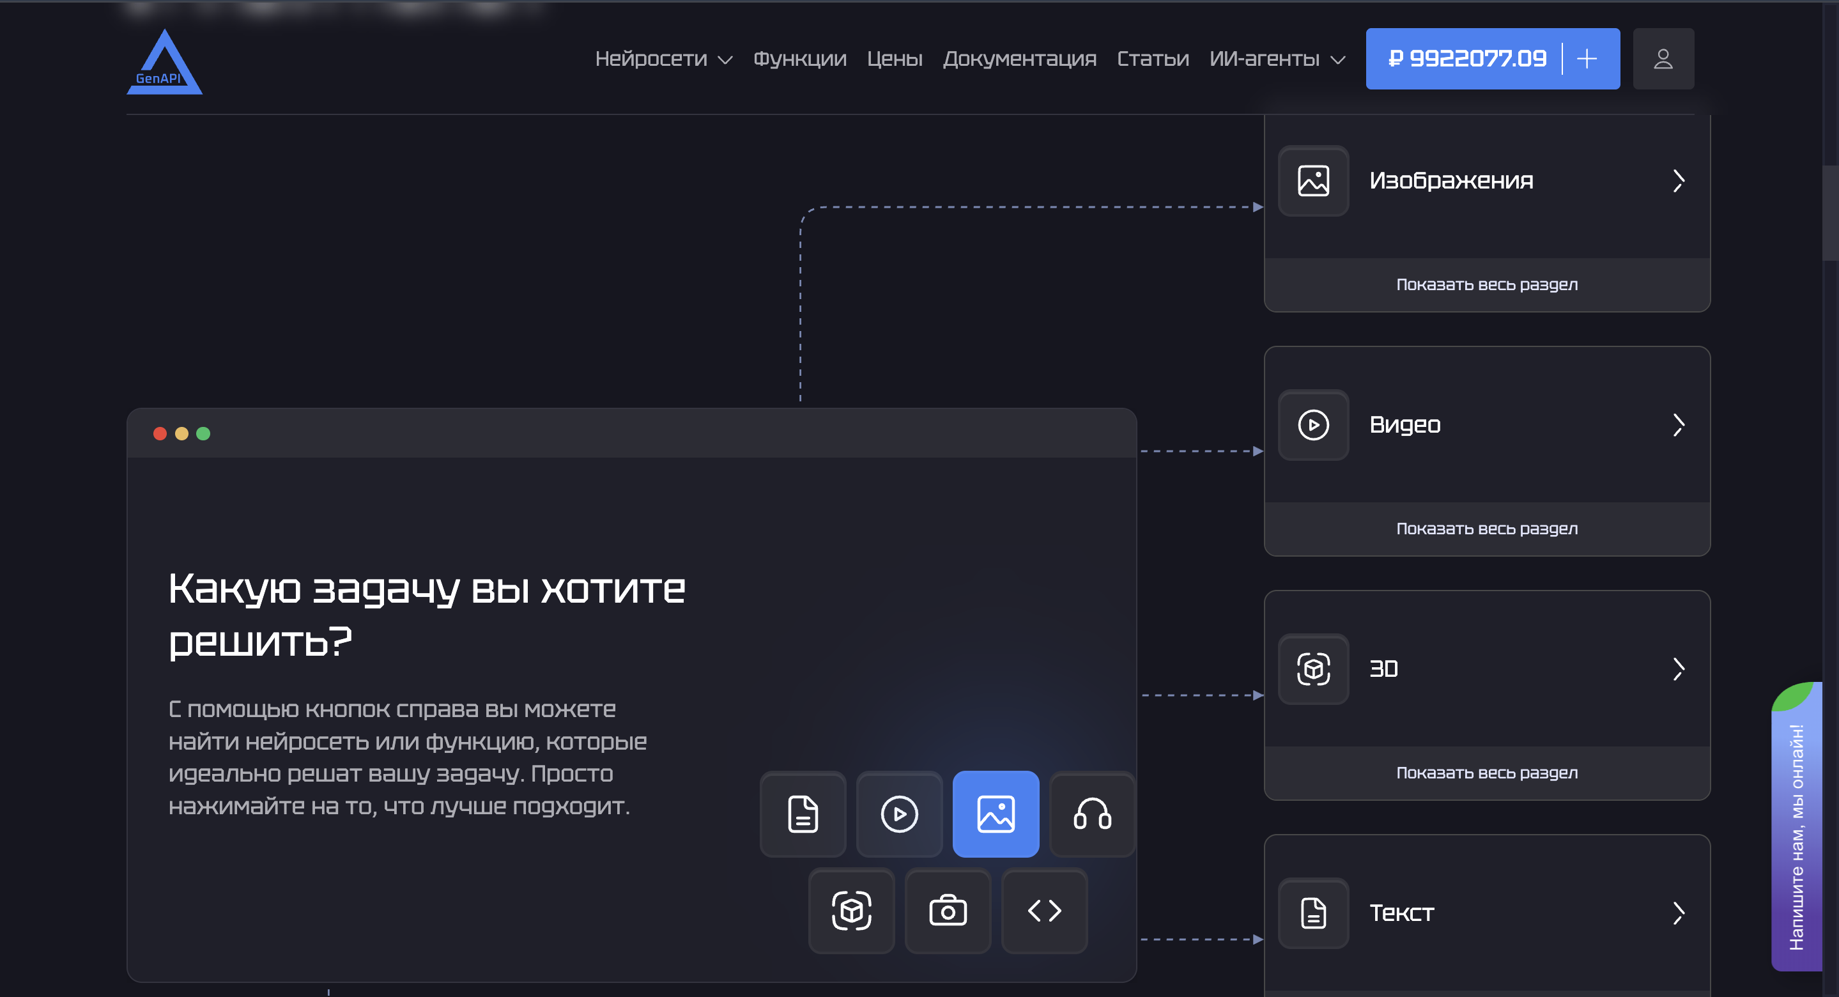1839x997 pixels.
Task: Select the video play tile in picker
Action: 899,814
